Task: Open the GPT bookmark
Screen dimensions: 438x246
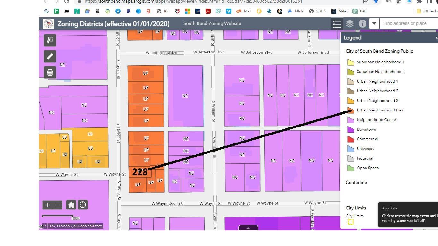Action: click(360, 11)
